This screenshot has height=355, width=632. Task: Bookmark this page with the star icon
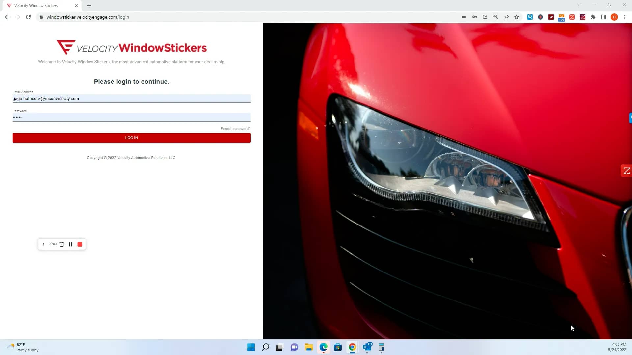click(517, 17)
